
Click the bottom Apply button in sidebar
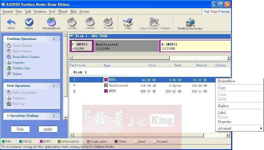[48, 129]
